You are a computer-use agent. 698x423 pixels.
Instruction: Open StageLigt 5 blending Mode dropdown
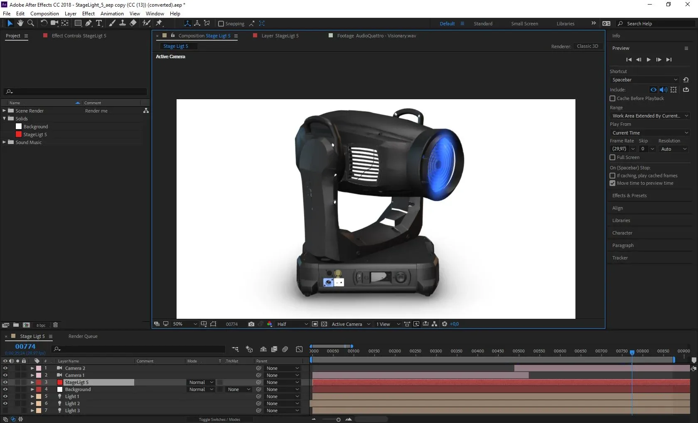click(x=201, y=383)
